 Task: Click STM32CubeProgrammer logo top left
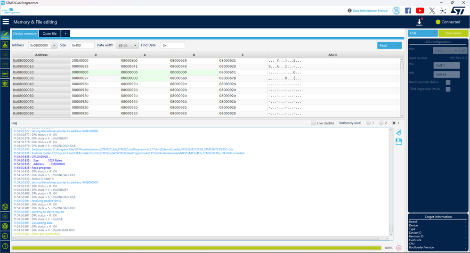[11, 11]
